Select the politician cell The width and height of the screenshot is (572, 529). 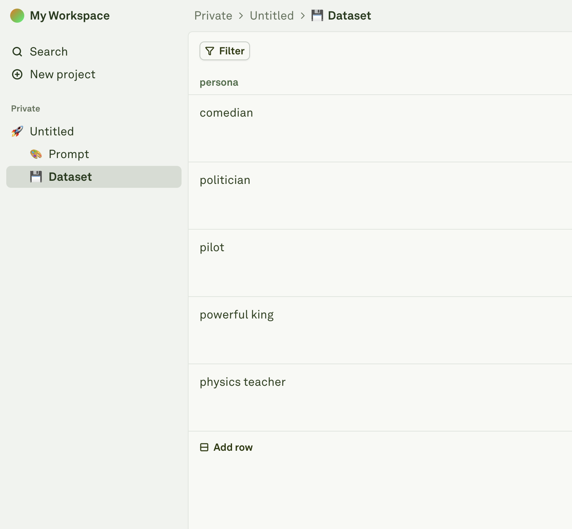(380, 196)
